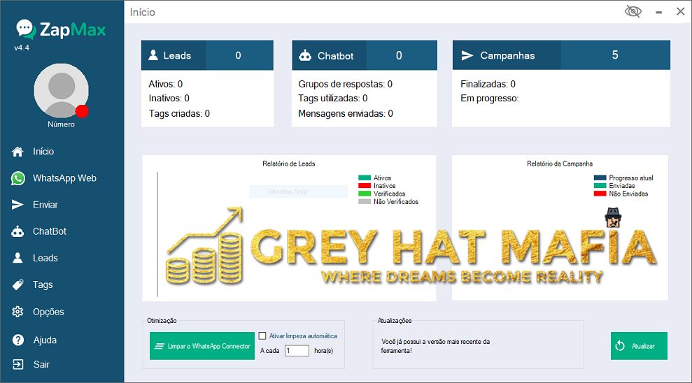The height and width of the screenshot is (383, 692).
Task: Click the red status dot on avatar
Action: pyautogui.click(x=82, y=112)
